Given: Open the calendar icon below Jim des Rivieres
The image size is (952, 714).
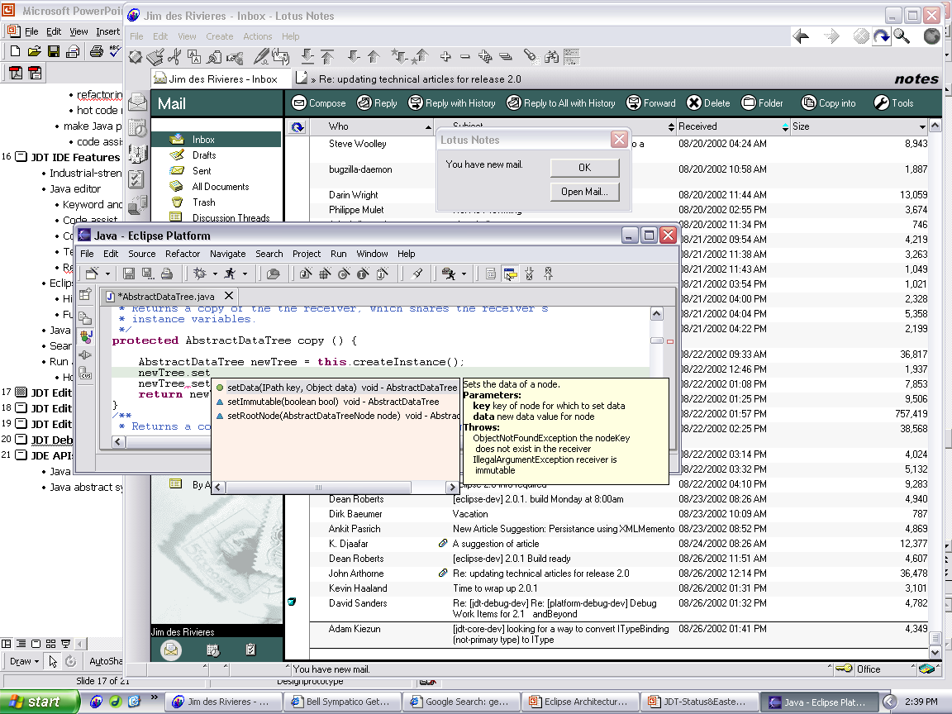Looking at the screenshot, I should pyautogui.click(x=212, y=650).
